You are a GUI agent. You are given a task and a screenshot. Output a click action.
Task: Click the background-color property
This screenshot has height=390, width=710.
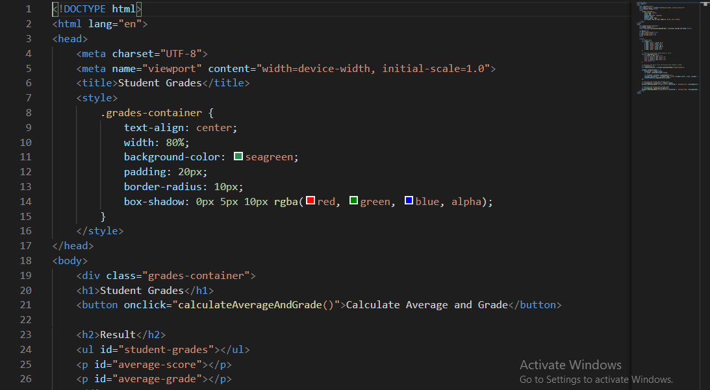pyautogui.click(x=172, y=157)
